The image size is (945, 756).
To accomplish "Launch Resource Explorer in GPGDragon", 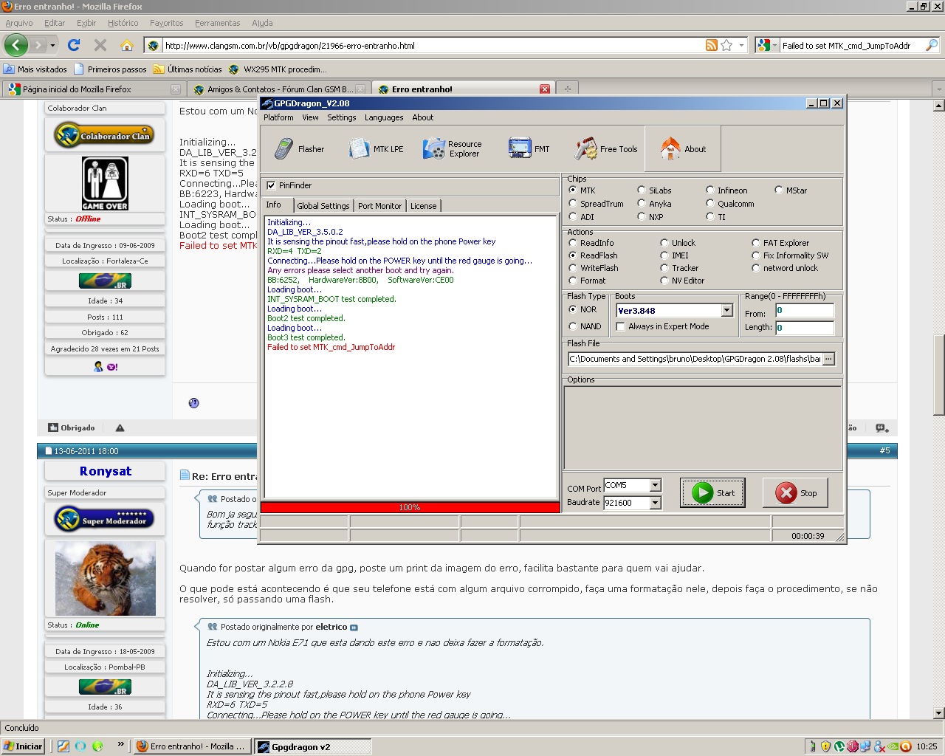I will tap(453, 149).
